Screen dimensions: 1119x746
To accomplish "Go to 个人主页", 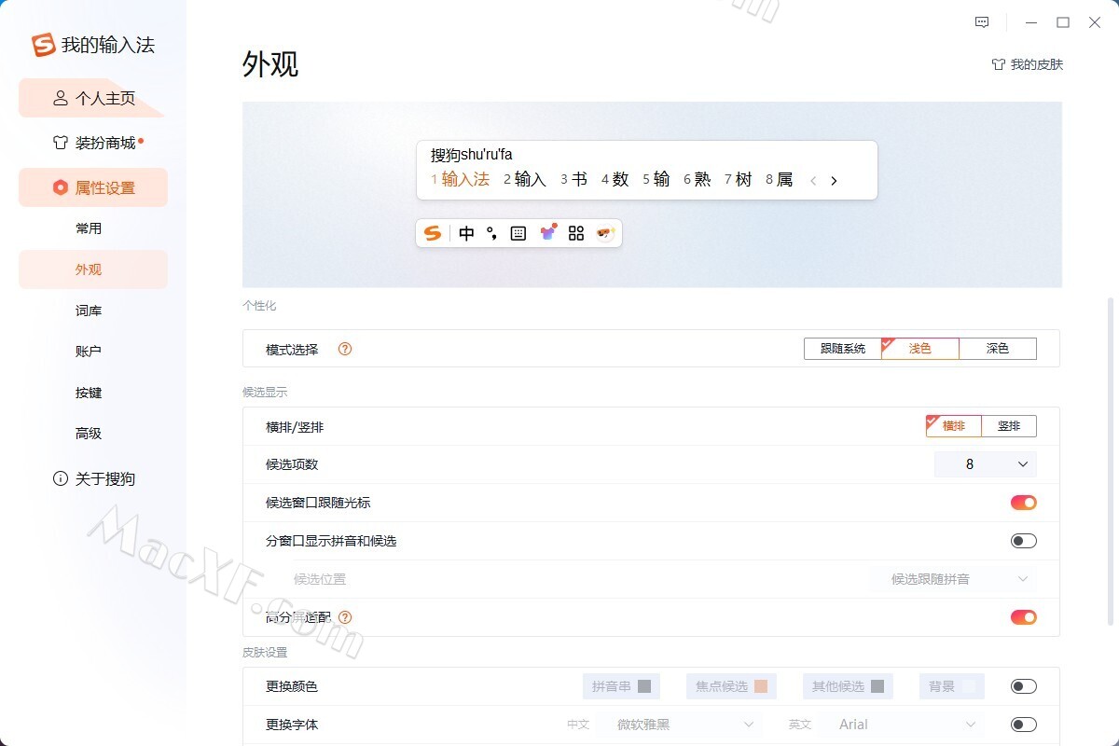I will click(91, 98).
